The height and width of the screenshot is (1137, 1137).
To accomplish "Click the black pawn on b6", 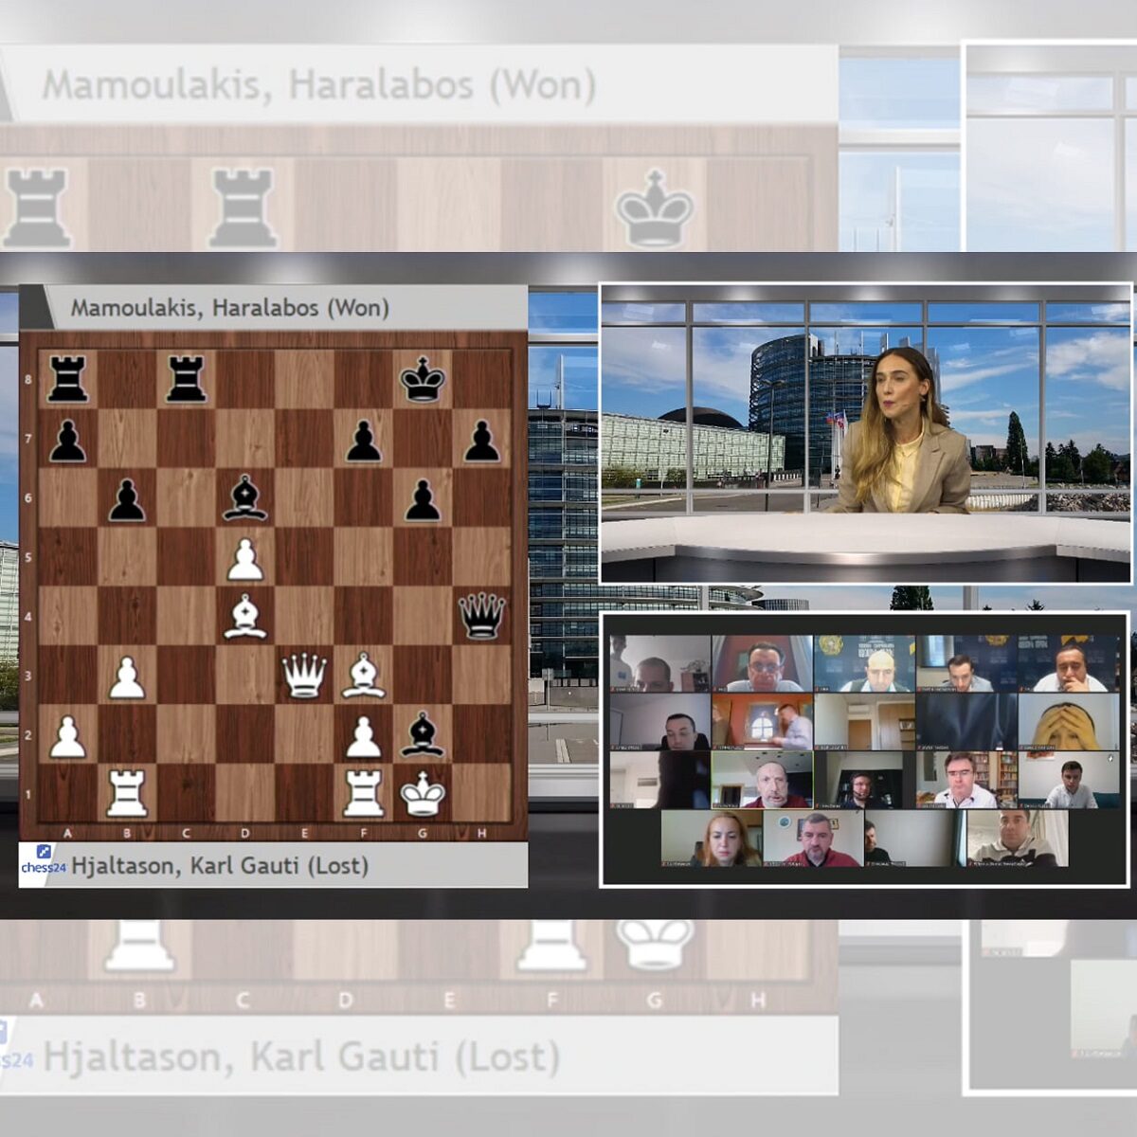I will click(x=127, y=498).
